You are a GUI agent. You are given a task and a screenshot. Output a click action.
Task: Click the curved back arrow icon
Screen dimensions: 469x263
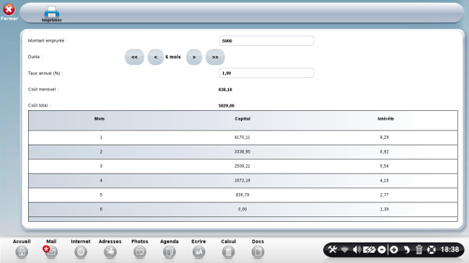click(406, 249)
